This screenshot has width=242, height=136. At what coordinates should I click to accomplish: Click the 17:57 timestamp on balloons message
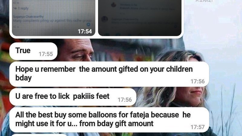tap(198, 127)
